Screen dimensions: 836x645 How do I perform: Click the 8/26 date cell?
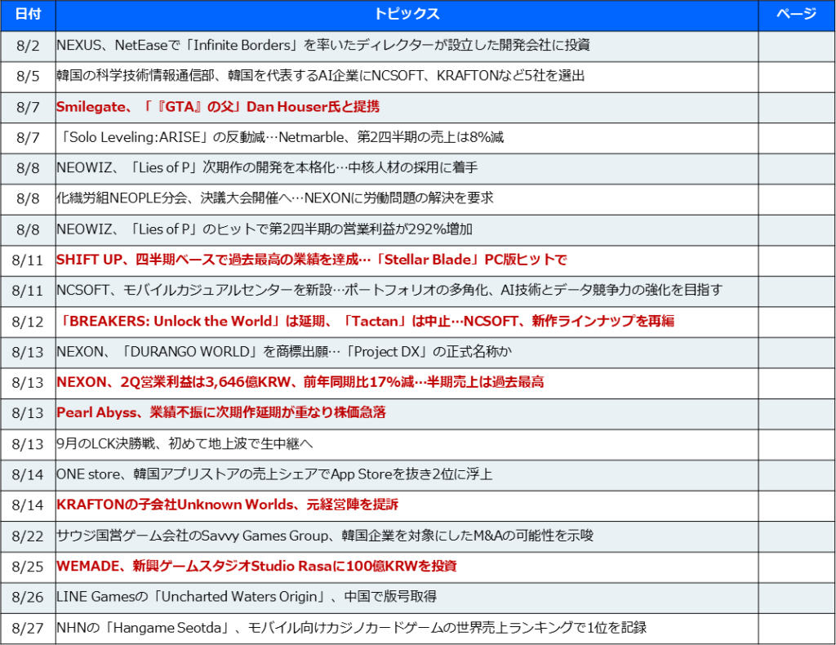pyautogui.click(x=28, y=597)
